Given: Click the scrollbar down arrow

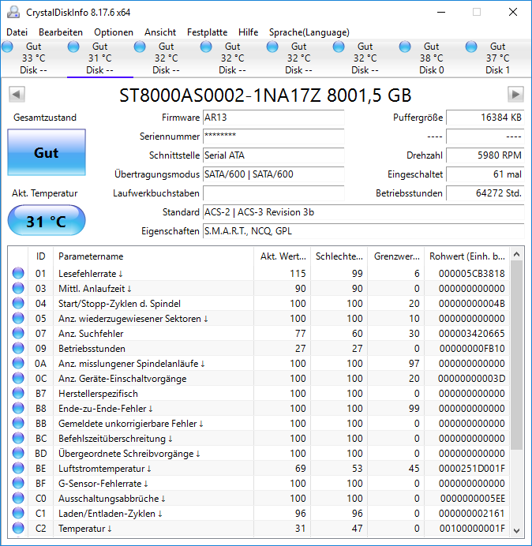Looking at the screenshot, I should coord(517,531).
